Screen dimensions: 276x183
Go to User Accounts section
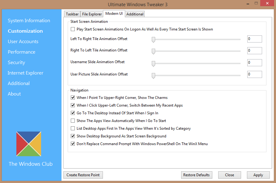[23, 42]
